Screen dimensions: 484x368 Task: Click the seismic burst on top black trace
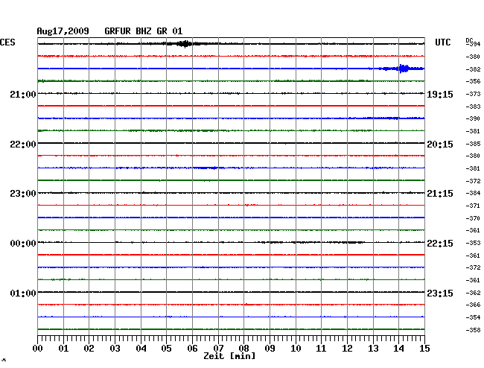tap(185, 44)
